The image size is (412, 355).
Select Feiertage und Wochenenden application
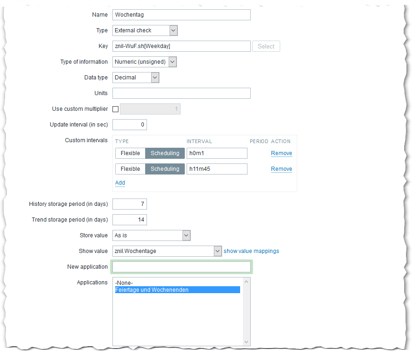pos(177,290)
